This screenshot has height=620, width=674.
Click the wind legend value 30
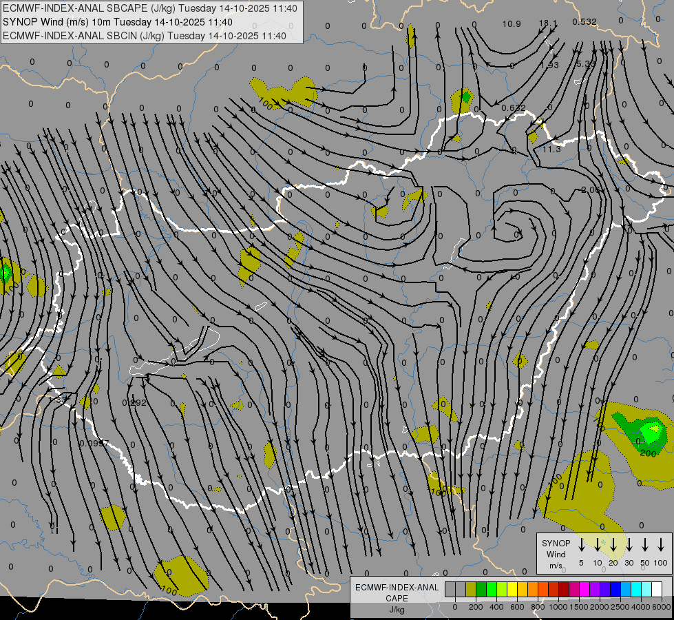tap(629, 563)
